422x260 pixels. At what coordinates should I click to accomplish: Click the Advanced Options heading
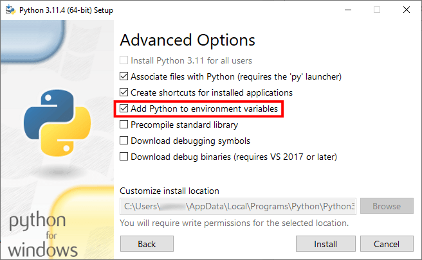[x=188, y=40]
